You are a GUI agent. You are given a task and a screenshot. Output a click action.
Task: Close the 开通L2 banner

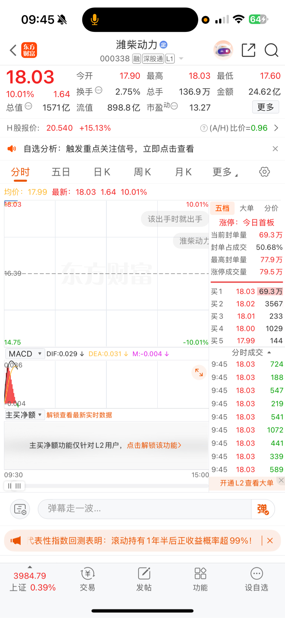pos(281,480)
